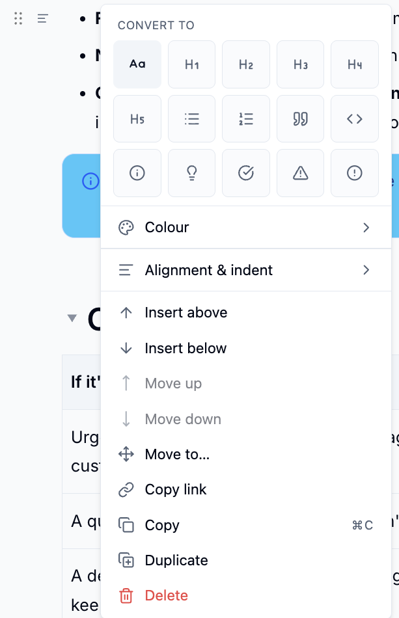The image size is (399, 618).
Task: Choose Insert below
Action: (246, 348)
